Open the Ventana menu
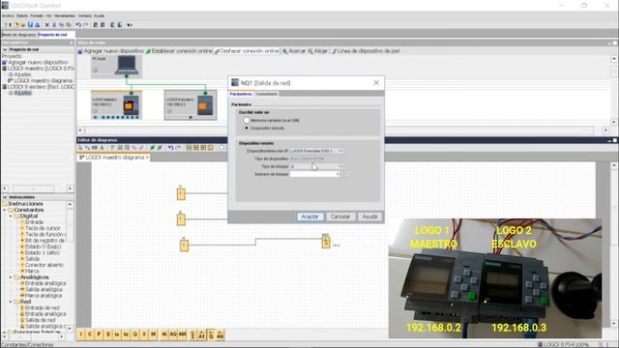619x348 pixels. 84,15
